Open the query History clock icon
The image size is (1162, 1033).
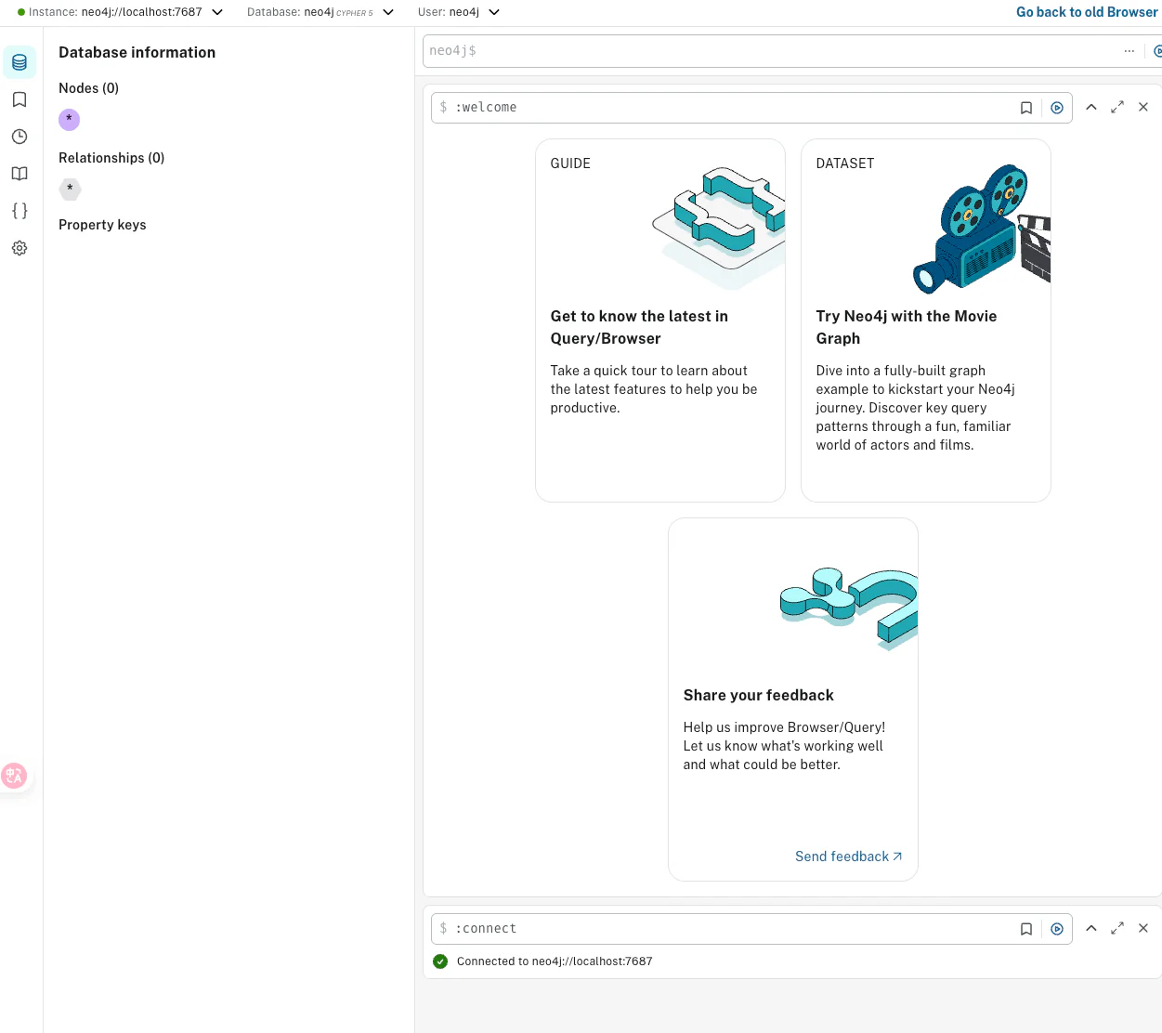[x=20, y=137]
